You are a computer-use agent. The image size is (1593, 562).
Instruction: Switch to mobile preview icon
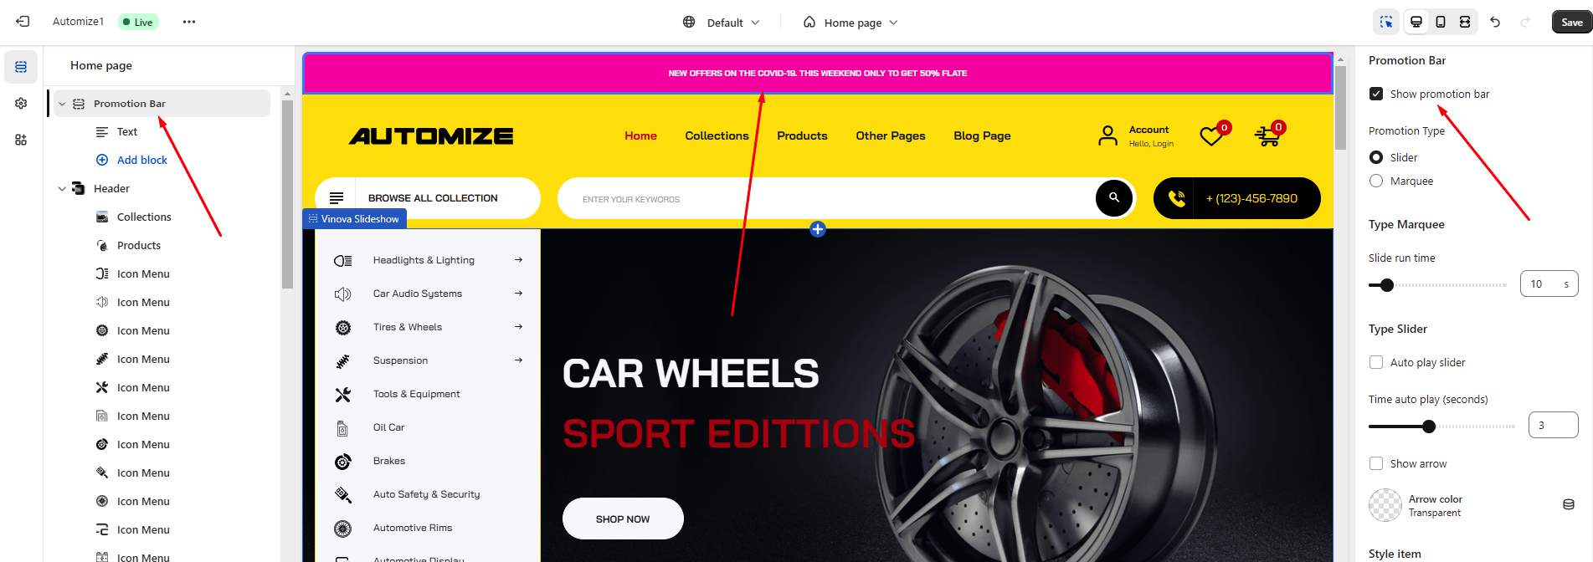[x=1441, y=22]
